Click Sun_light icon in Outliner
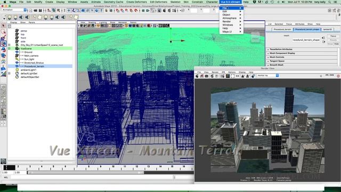Screen dimensions: 341x192 pyautogui.click(x=17, y=59)
